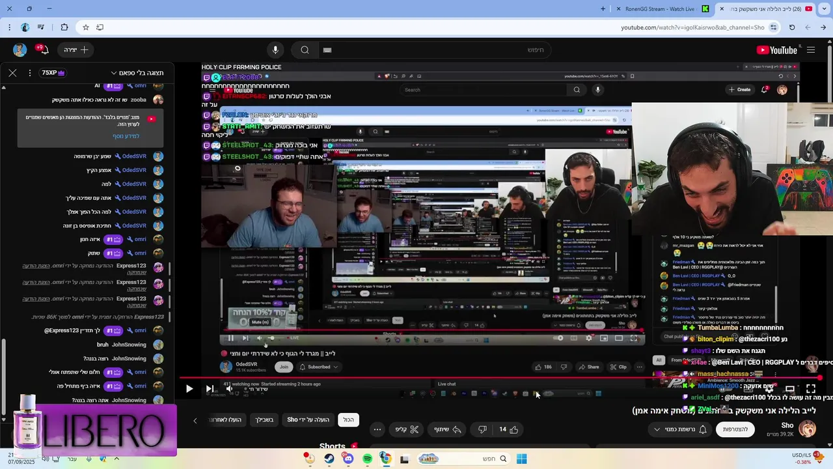The width and height of the screenshot is (833, 469).
Task: Show more filter chips with the arrow
Action: [195, 420]
